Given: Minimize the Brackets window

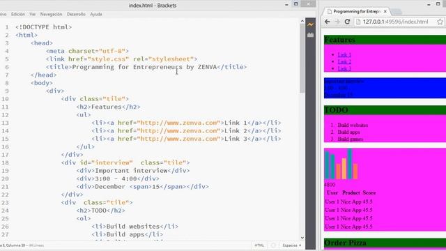Looking at the screenshot, I should (286, 4).
